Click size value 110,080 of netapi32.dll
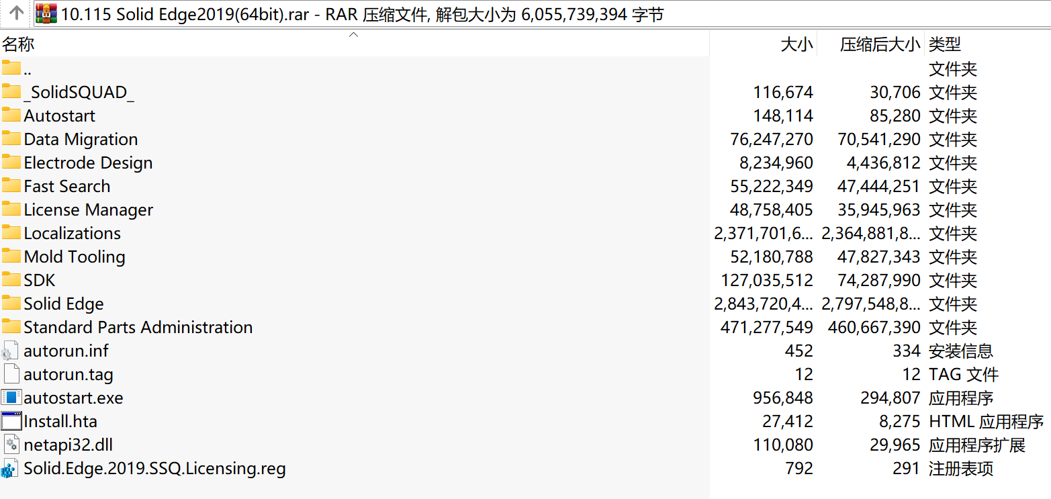The height and width of the screenshot is (499, 1051). click(783, 445)
